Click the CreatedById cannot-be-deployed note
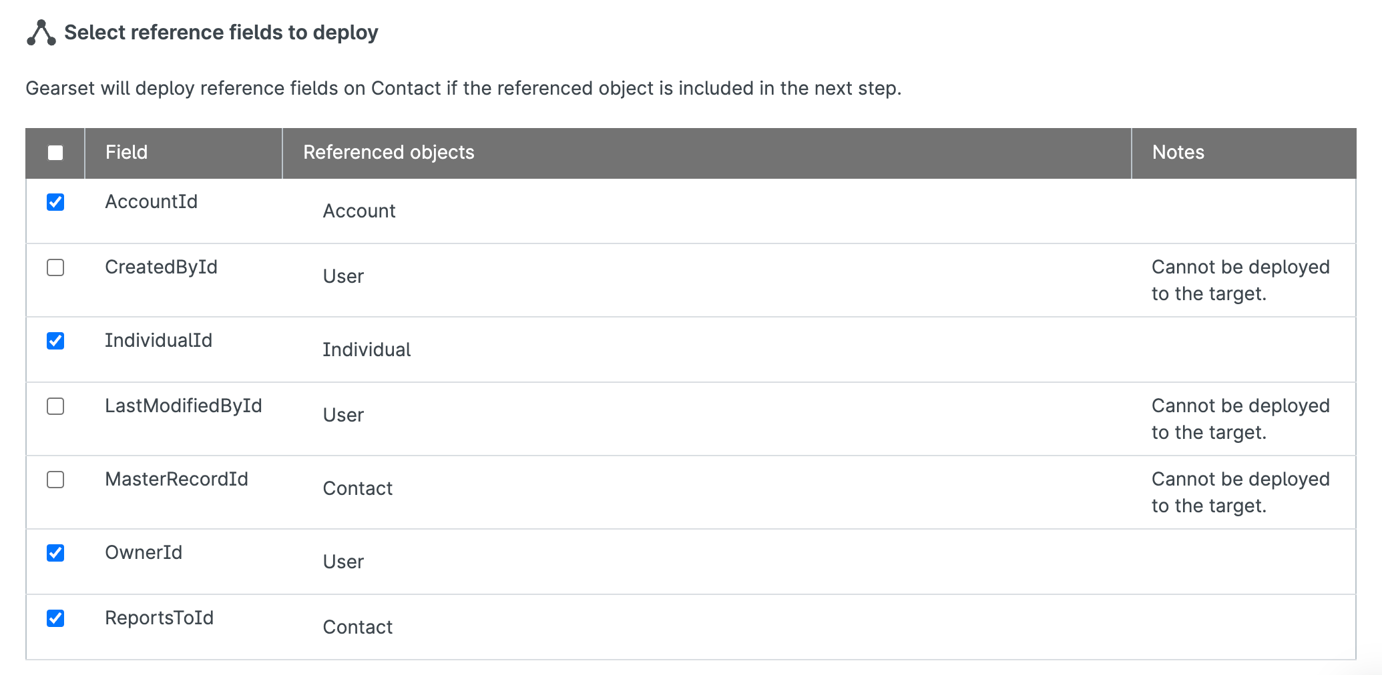 click(1240, 281)
